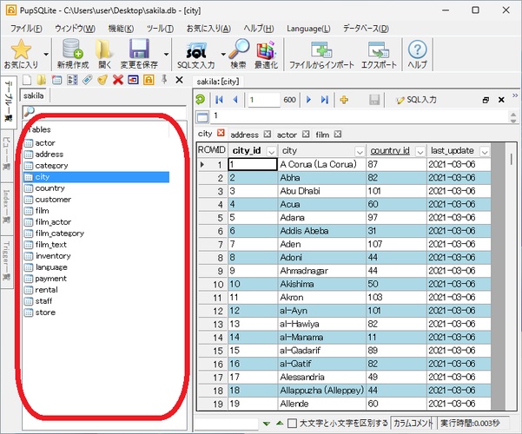Viewport: 522px width, 434px height.
Task: Click the sakila database tab in sidebar
Action: point(34,95)
